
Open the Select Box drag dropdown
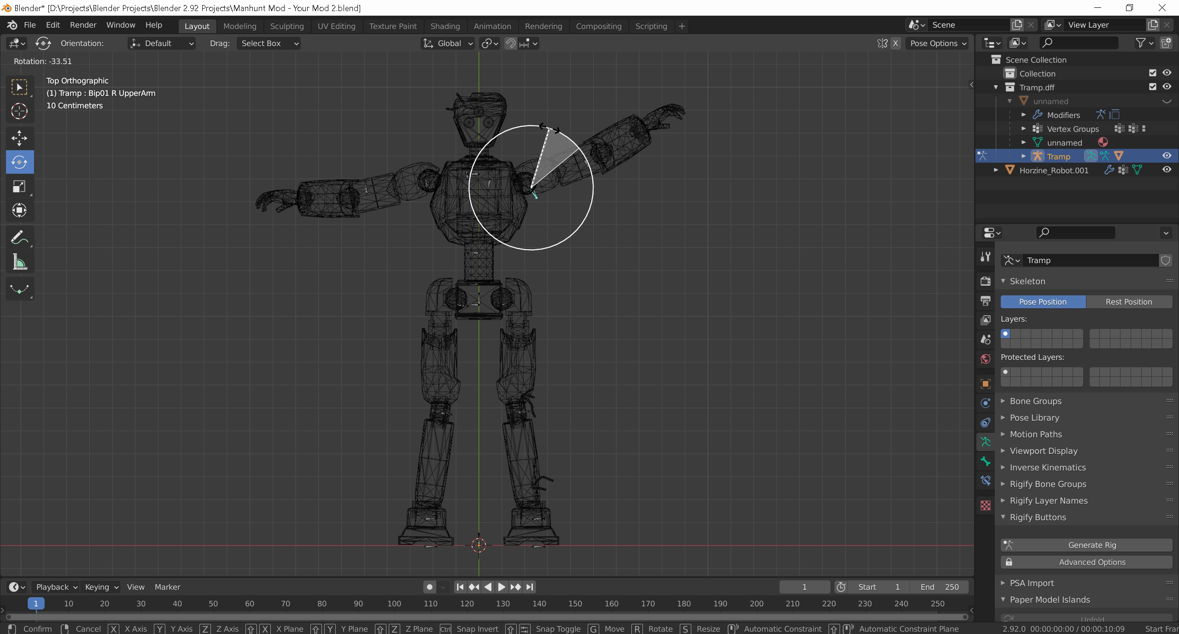pos(268,43)
